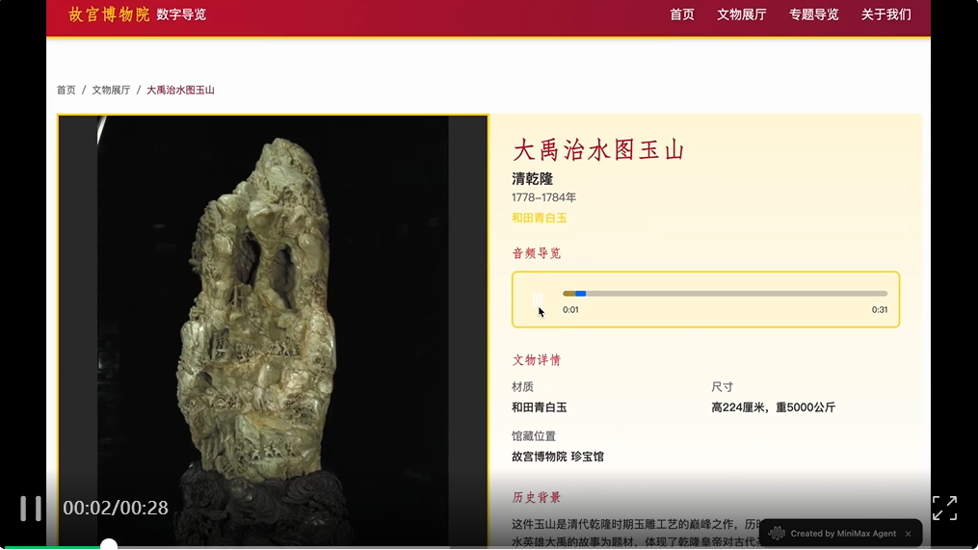978x550 pixels.
Task: Click the 00:02/00:28 video time display
Action: click(x=116, y=508)
